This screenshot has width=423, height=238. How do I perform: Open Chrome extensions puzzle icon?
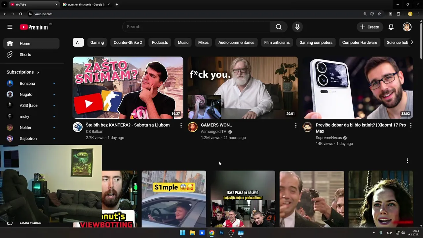click(x=399, y=14)
